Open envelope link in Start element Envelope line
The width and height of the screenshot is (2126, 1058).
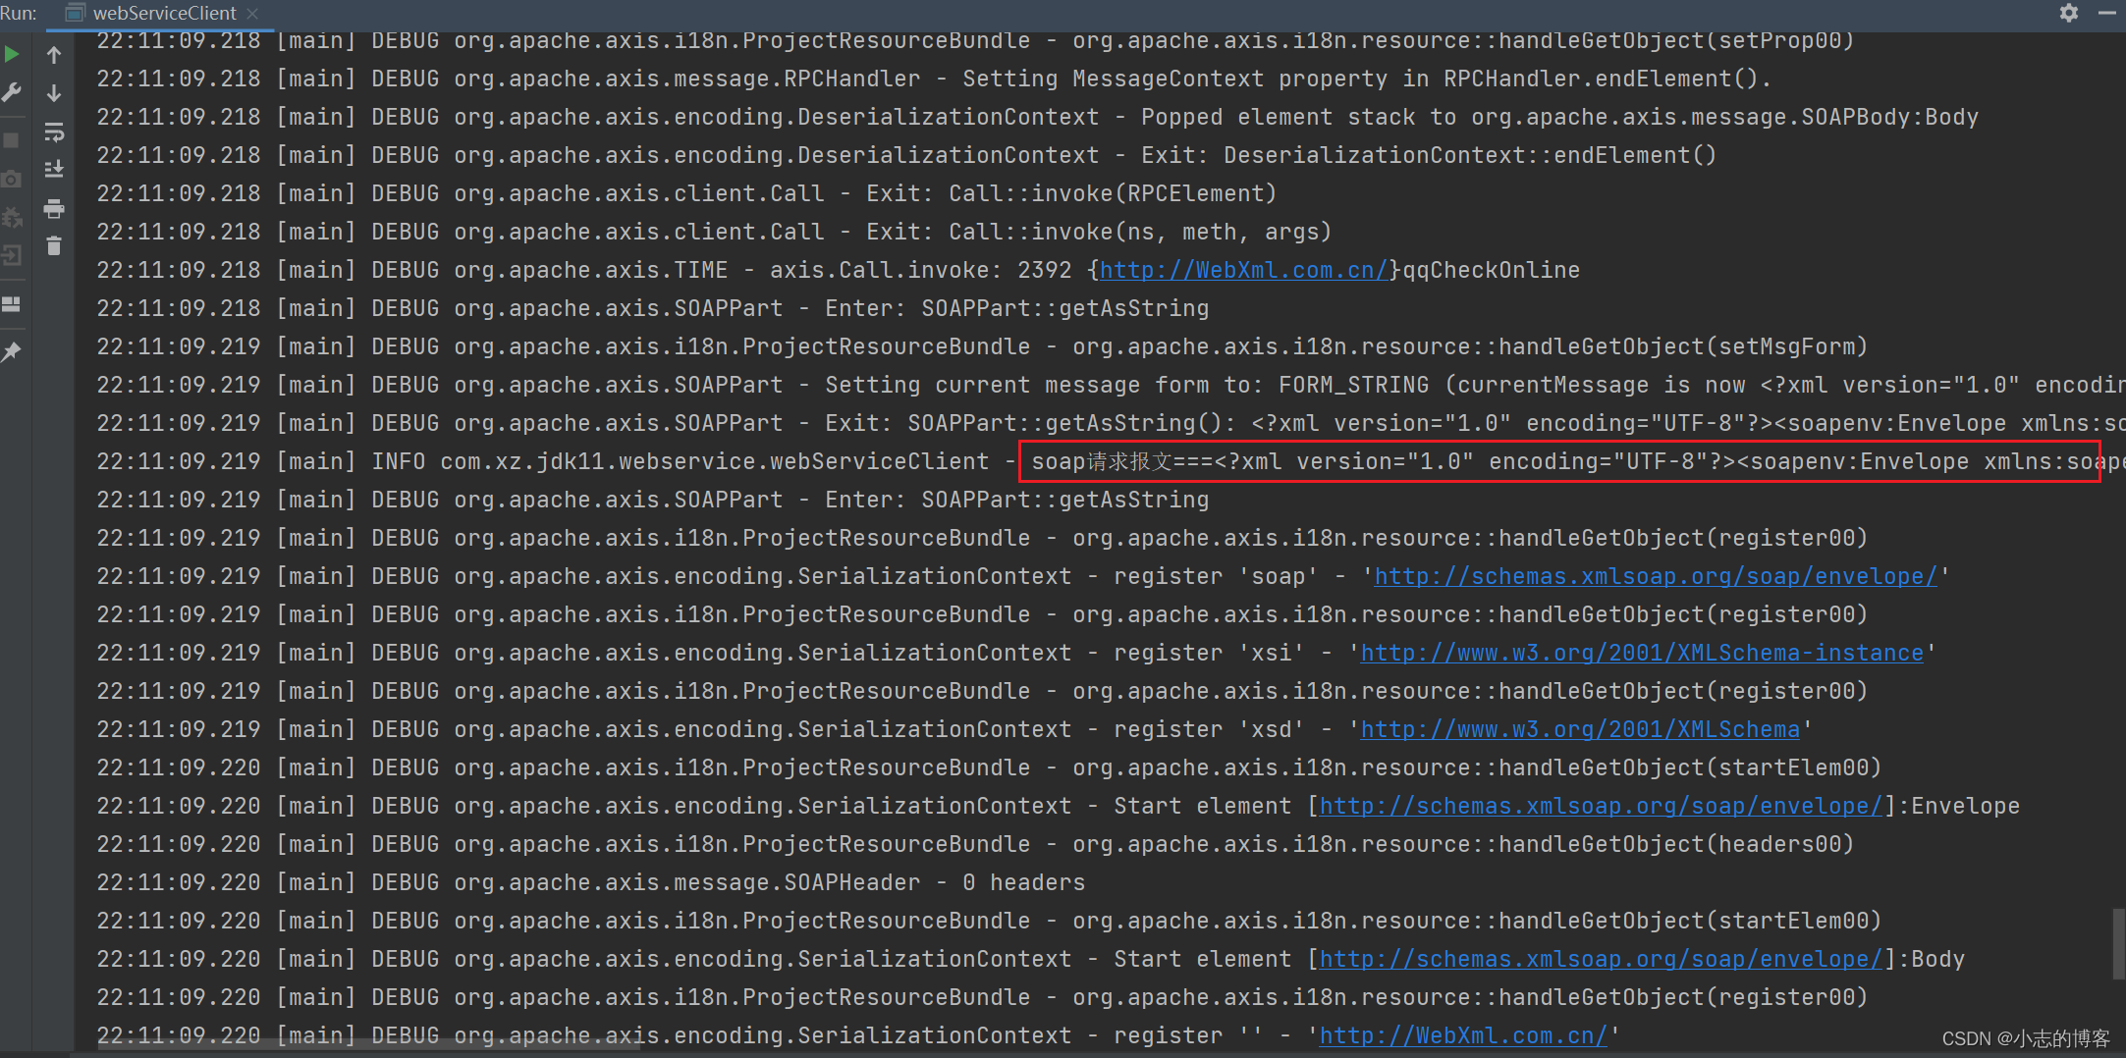tap(1601, 806)
